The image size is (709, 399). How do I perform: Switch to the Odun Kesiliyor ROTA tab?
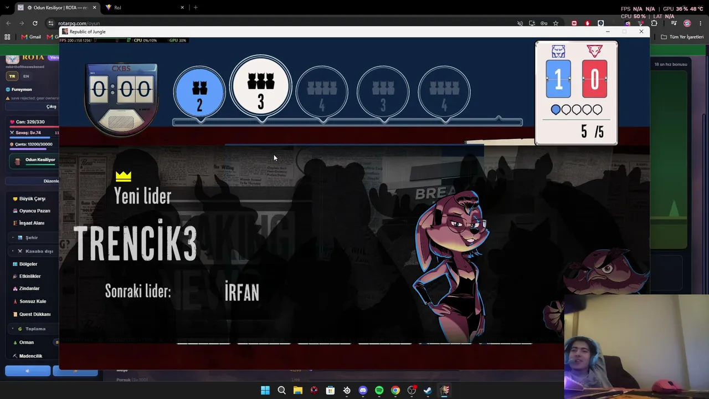57,7
